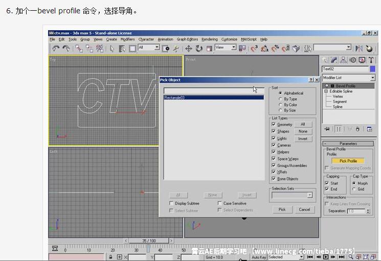Open the MAXScript menu
The image size is (381, 261).
click(249, 39)
